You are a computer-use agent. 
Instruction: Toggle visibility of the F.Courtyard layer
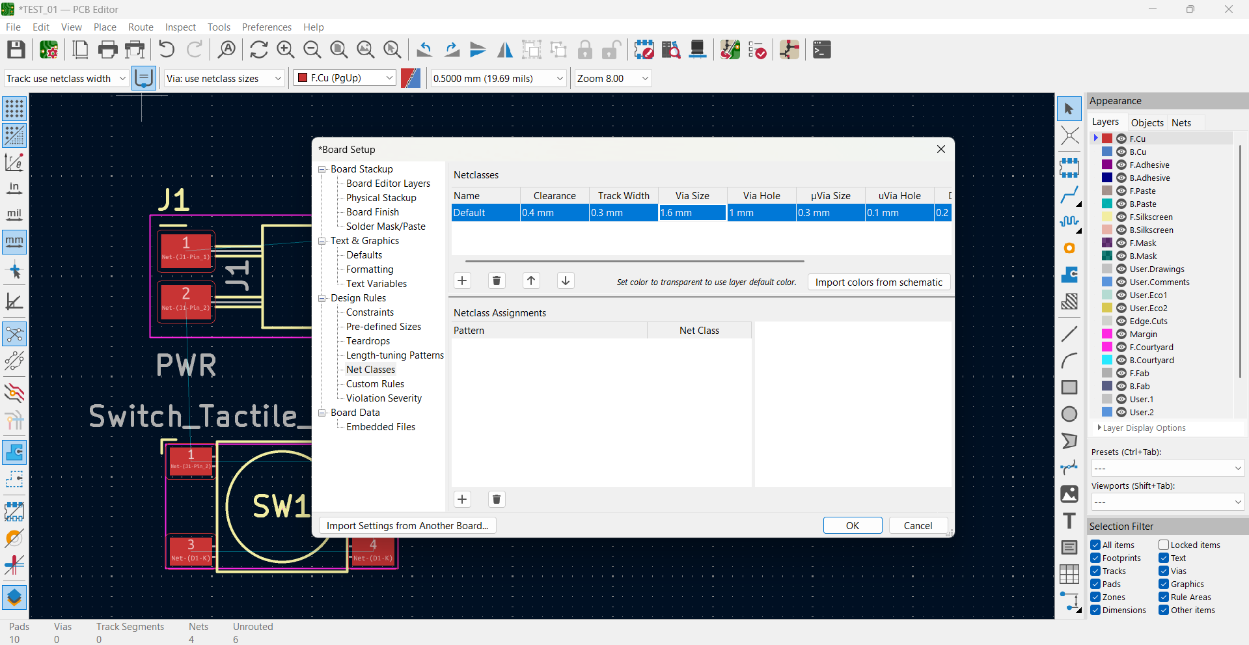pos(1121,347)
